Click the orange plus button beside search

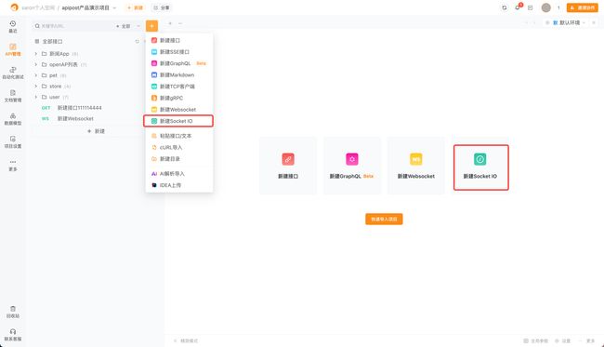tap(151, 26)
